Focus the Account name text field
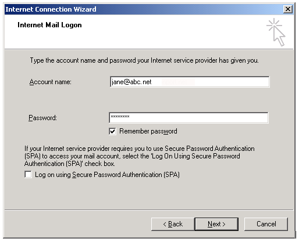 (190, 82)
